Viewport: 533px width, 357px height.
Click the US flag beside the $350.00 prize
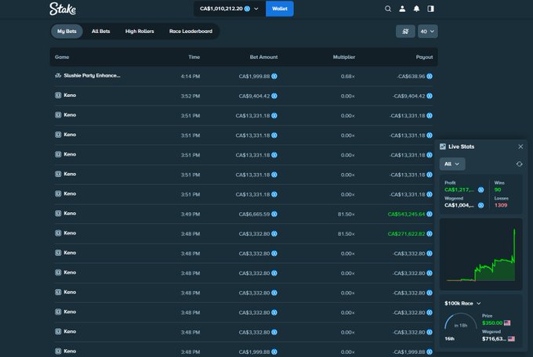pos(507,323)
